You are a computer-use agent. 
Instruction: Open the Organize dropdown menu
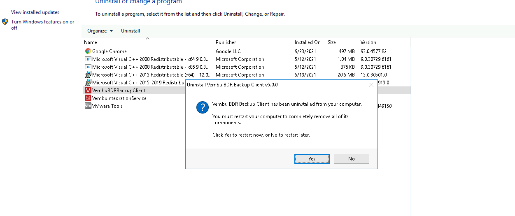coord(100,31)
